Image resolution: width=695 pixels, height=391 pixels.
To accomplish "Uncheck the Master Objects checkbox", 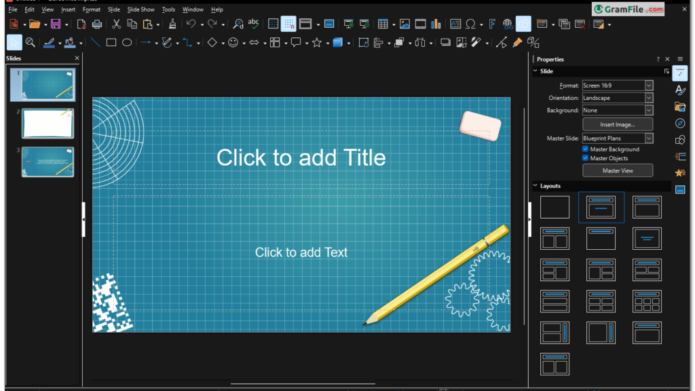I will click(586, 158).
